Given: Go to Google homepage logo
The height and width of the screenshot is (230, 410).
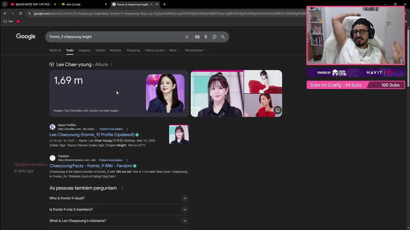Looking at the screenshot, I should coord(26,36).
